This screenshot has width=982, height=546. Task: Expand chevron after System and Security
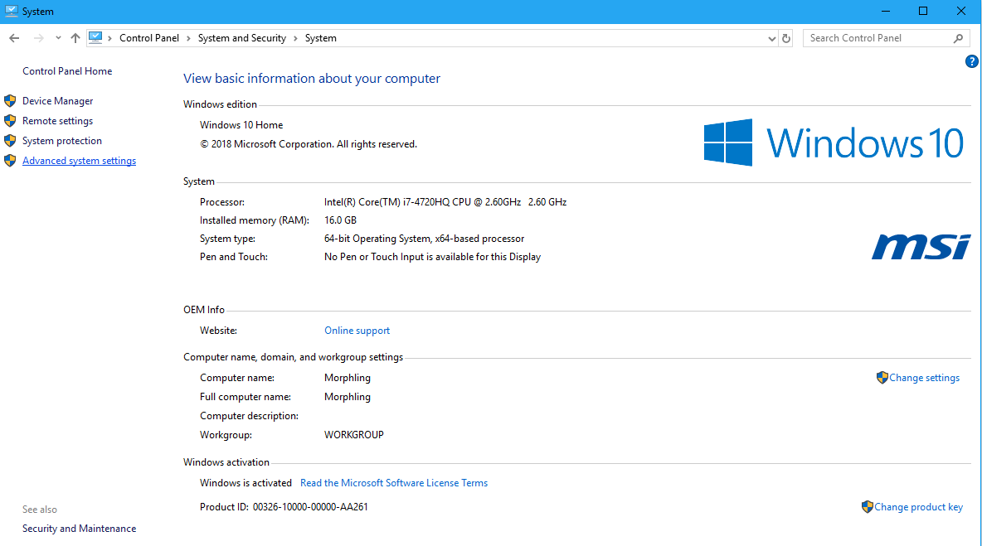(x=295, y=38)
